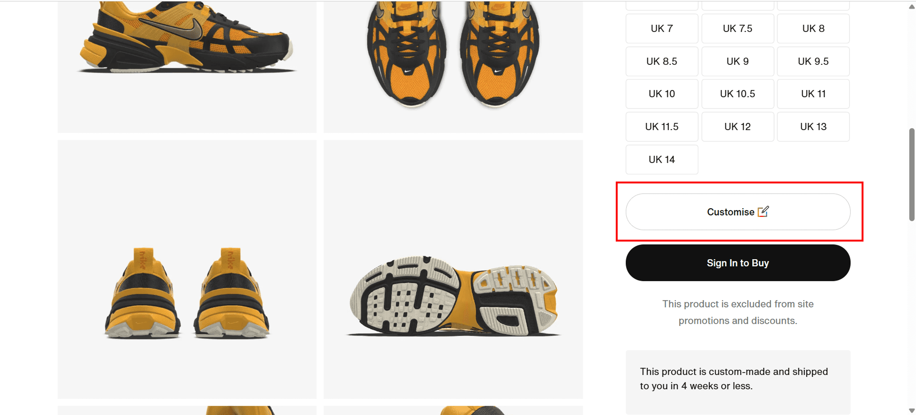Image resolution: width=916 pixels, height=415 pixels.
Task: Choose size UK 9.5
Action: pyautogui.click(x=813, y=61)
